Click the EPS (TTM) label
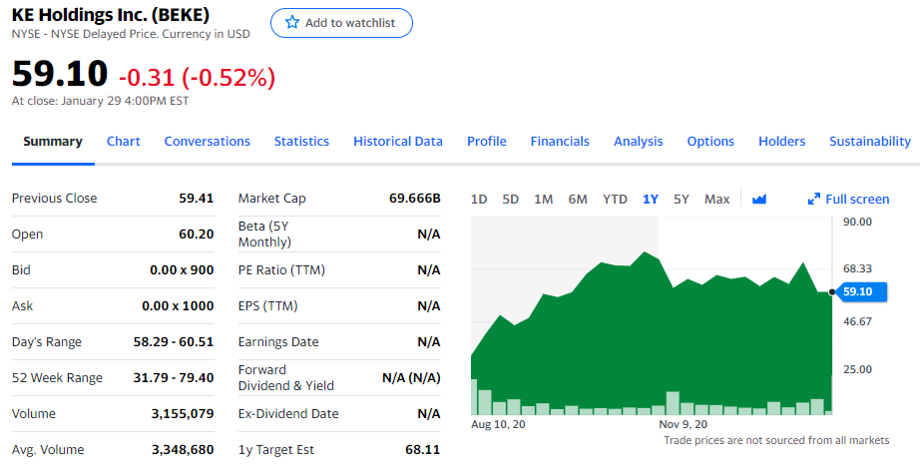920x474 pixels. pos(268,305)
